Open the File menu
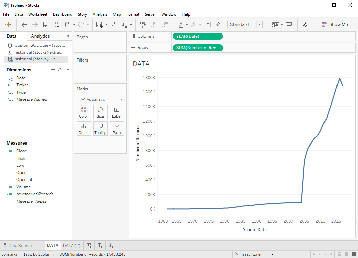The width and height of the screenshot is (358, 258). (6, 14)
